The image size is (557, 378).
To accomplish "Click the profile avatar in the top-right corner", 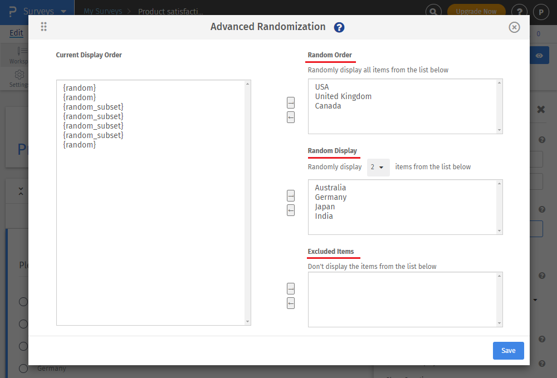I will (541, 11).
